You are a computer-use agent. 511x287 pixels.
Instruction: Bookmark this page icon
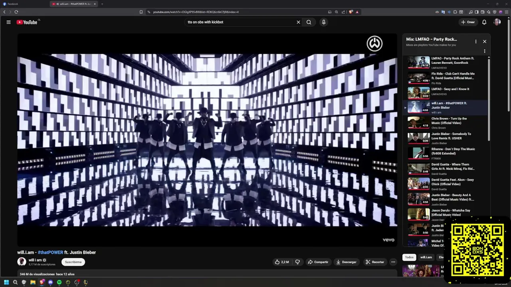pyautogui.click(x=141, y=12)
